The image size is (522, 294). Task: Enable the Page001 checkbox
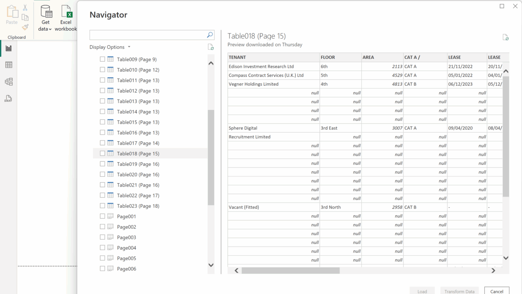point(102,216)
